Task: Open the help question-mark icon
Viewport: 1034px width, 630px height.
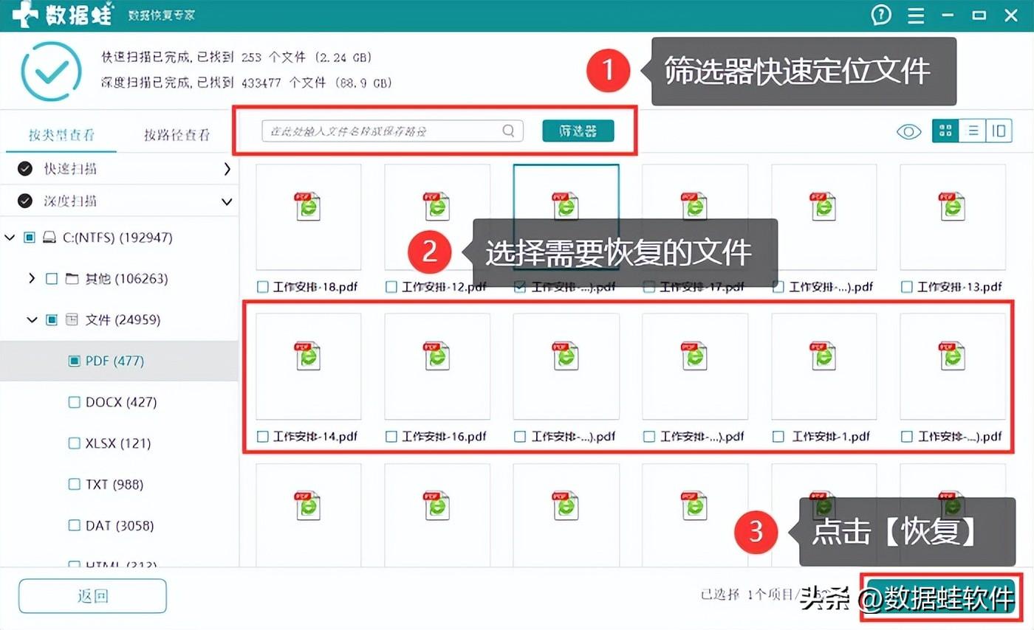Action: (x=881, y=15)
